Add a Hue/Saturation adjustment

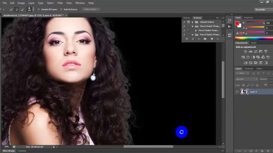[x=243, y=57]
